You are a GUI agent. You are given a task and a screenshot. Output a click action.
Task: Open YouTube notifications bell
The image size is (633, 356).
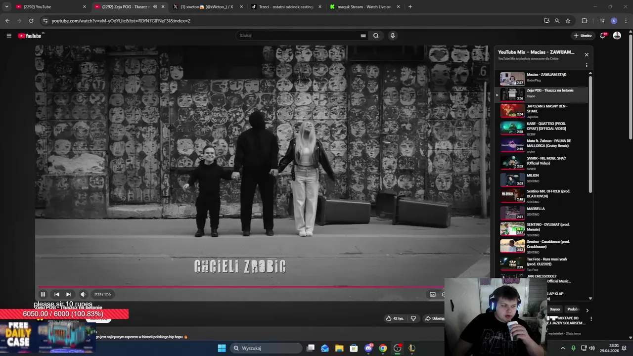[603, 36]
